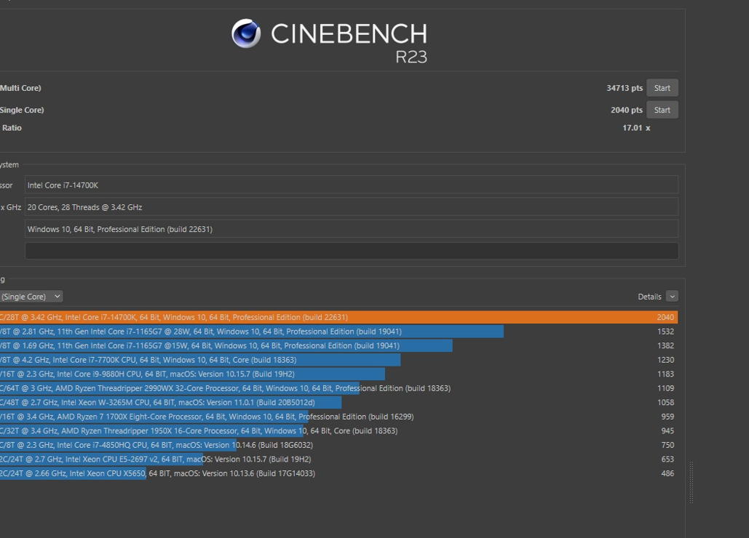Select the Core i9-9880H ranking row
This screenshot has width=749, height=538.
coord(338,374)
